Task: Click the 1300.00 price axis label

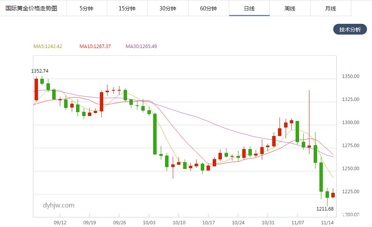Action: tap(351, 123)
